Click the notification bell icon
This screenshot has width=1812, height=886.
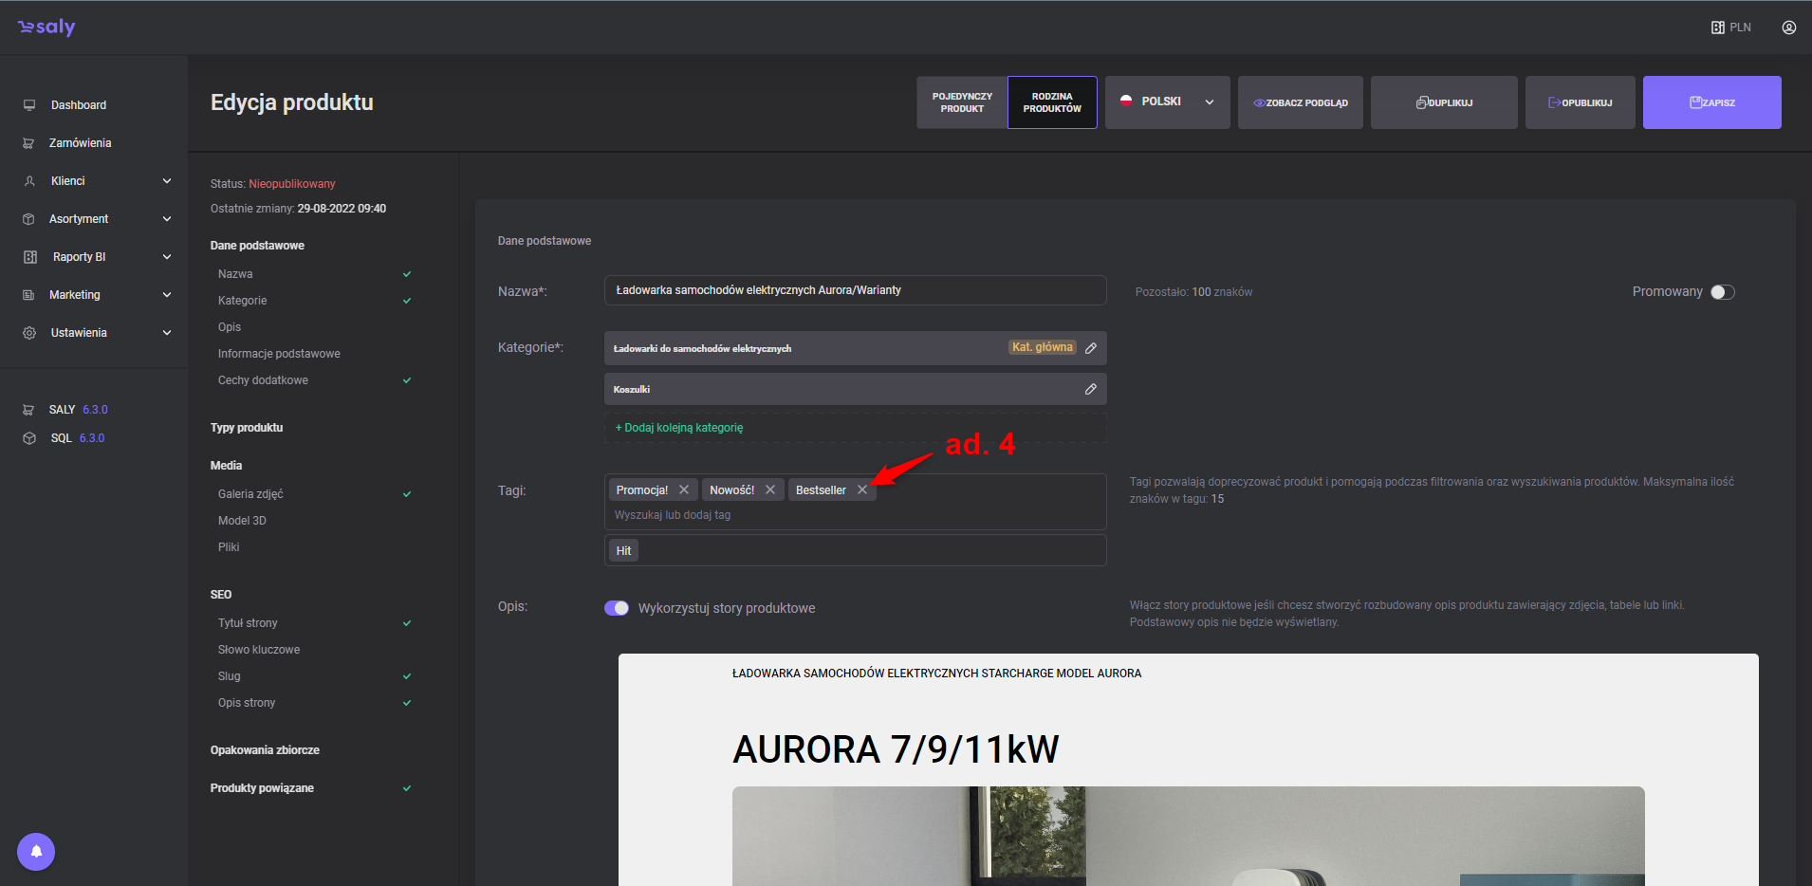pos(36,851)
